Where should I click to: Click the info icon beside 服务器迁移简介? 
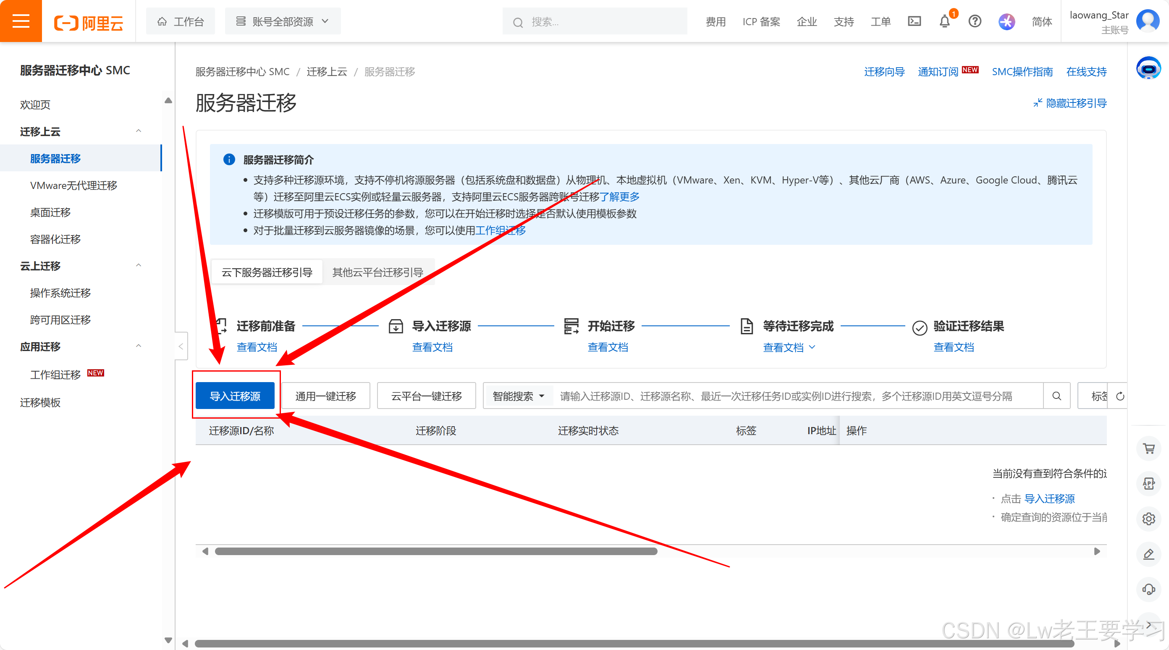[x=229, y=160]
